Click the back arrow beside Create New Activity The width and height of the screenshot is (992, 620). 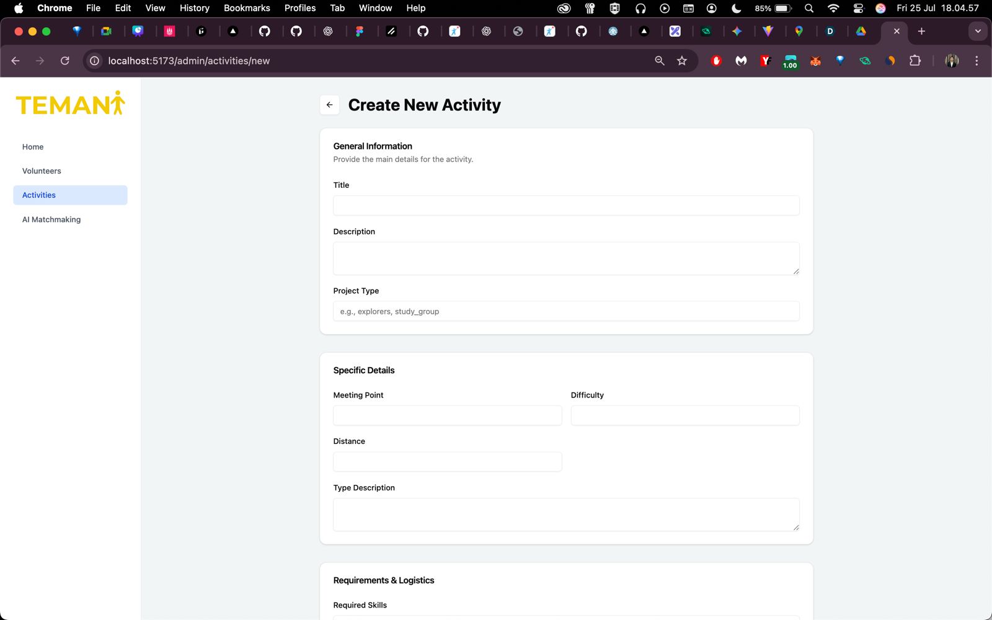coord(330,105)
